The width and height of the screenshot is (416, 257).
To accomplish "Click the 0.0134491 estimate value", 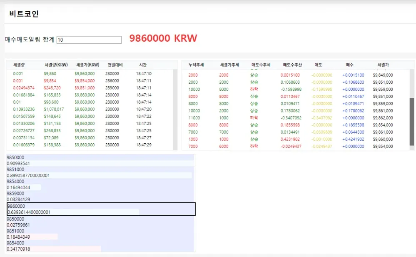I will click(x=290, y=132).
